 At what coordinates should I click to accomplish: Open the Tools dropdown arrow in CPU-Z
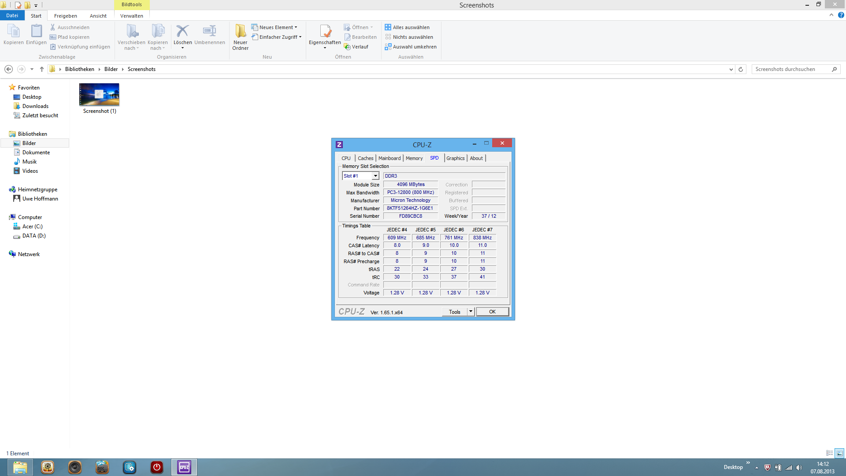pos(471,312)
